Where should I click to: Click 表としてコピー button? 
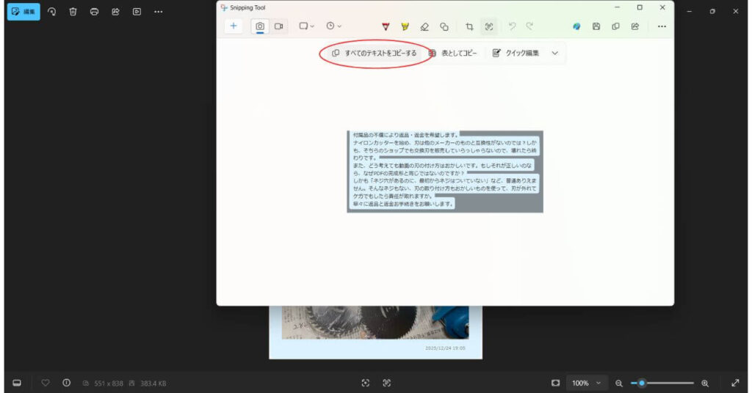pyautogui.click(x=452, y=53)
